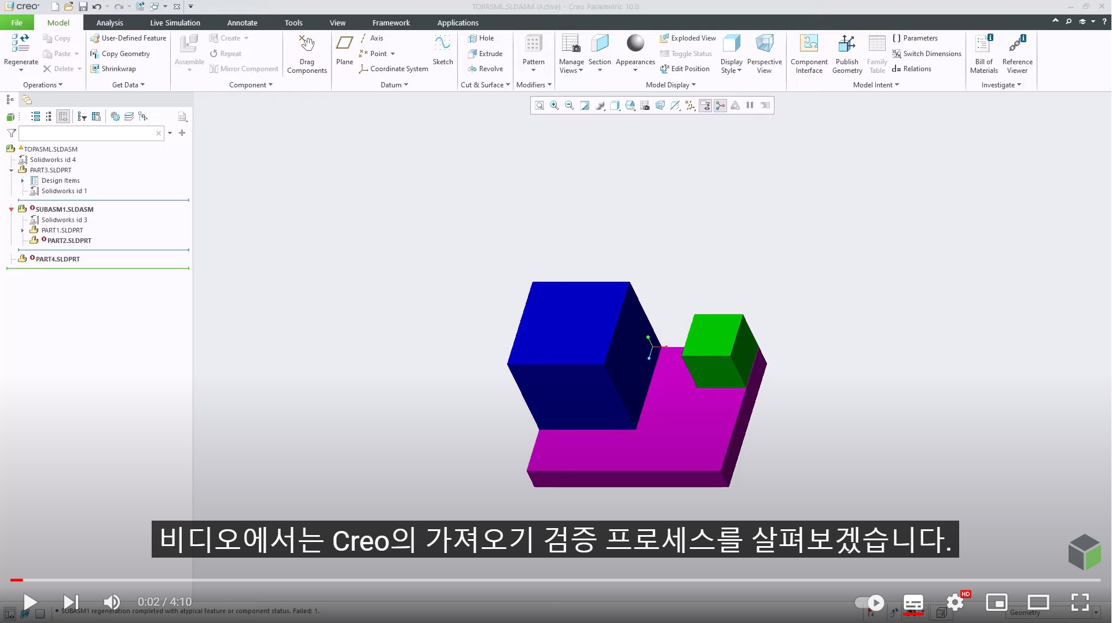Open Relations dialog
This screenshot has width=1112, height=623.
coord(912,69)
